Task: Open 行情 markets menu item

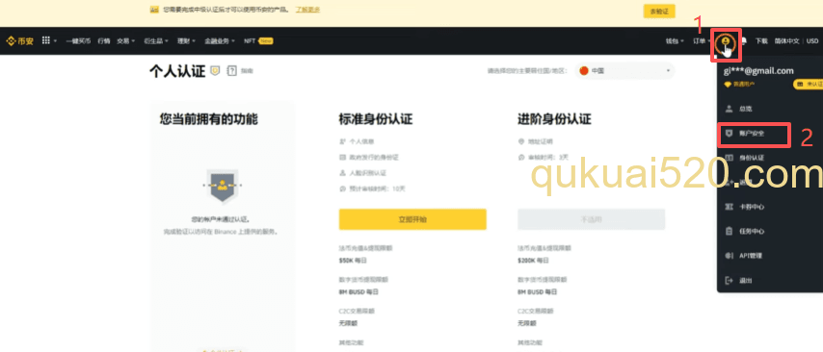Action: click(104, 40)
